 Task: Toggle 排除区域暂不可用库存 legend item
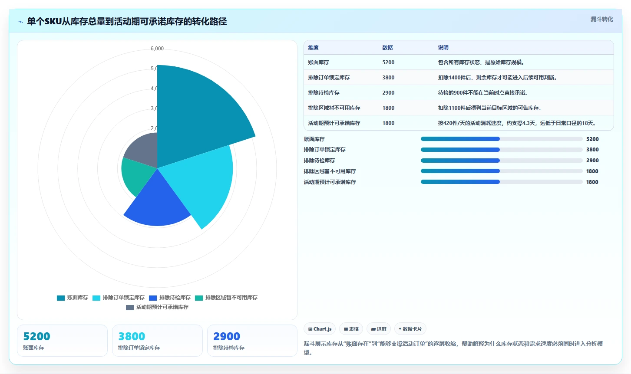click(x=226, y=298)
